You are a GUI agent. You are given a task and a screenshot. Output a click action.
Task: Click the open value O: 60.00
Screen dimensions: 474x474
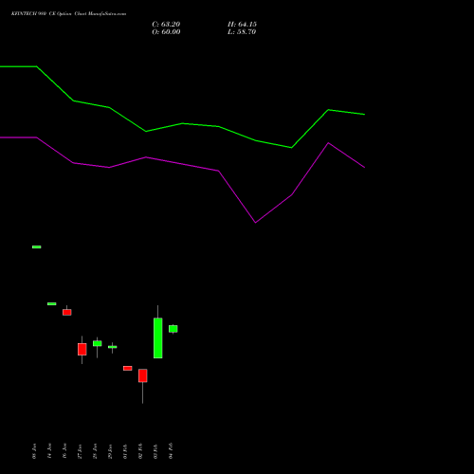coord(166,32)
